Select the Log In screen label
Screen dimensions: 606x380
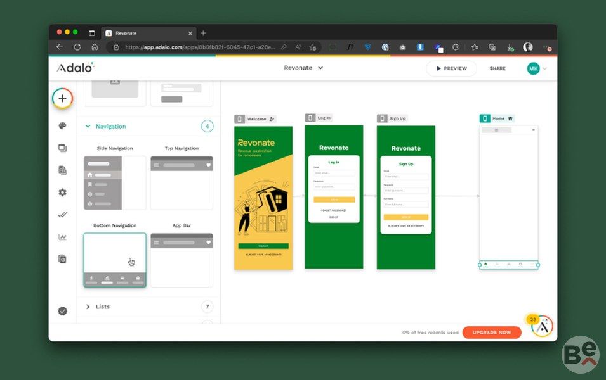[x=319, y=118]
